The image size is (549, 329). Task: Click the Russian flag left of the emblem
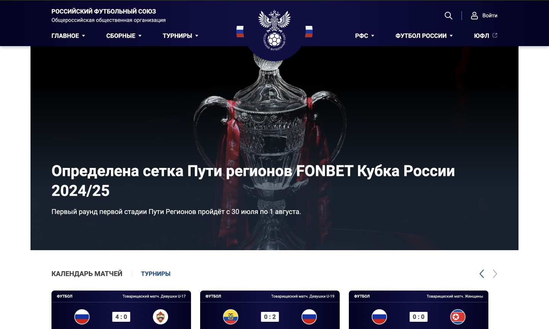coord(240,32)
